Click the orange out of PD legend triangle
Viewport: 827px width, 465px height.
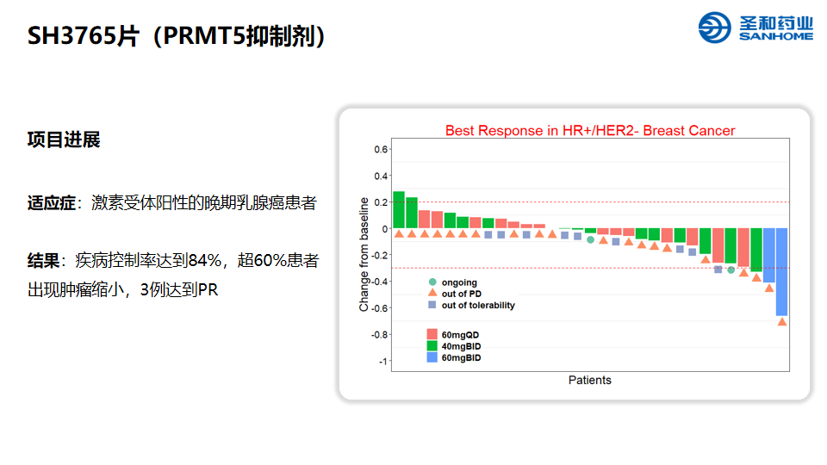432,294
